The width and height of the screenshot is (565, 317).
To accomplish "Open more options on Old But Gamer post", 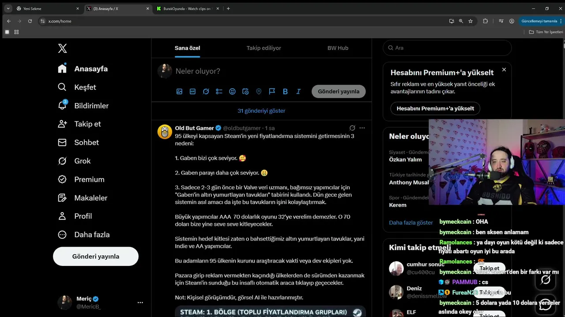I will click(x=362, y=128).
